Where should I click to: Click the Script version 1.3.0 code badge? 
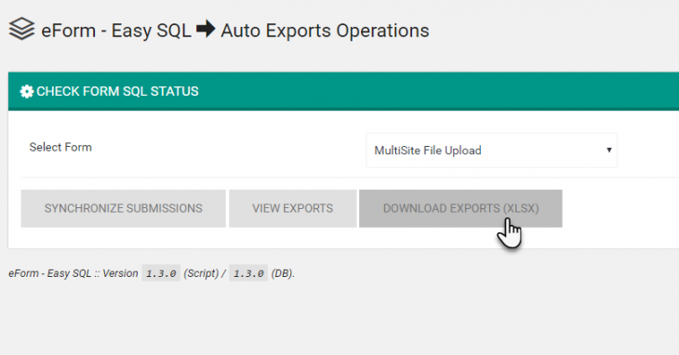pos(161,273)
